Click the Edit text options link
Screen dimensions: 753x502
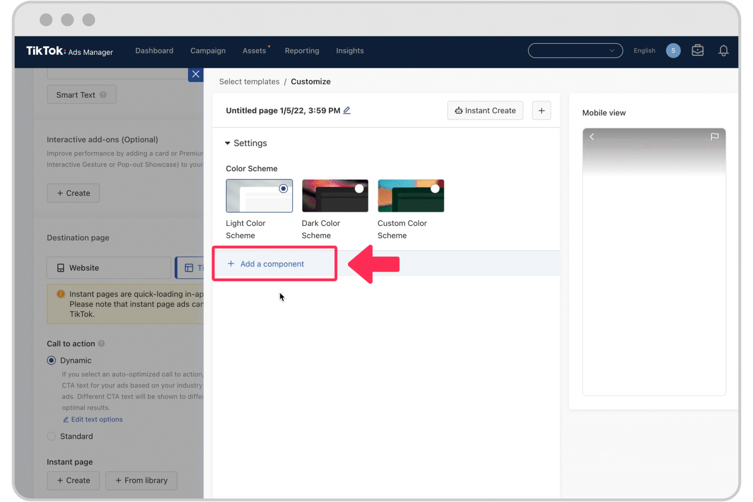click(x=93, y=420)
